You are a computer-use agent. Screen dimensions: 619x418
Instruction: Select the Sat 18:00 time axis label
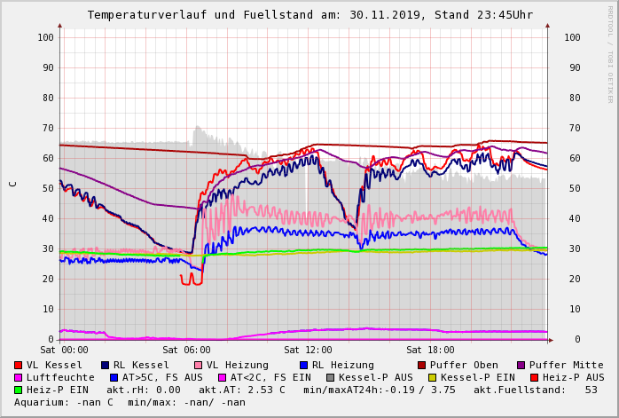(429, 350)
